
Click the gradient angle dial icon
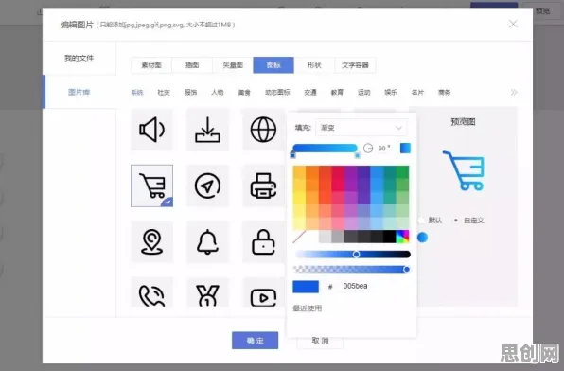pos(368,149)
